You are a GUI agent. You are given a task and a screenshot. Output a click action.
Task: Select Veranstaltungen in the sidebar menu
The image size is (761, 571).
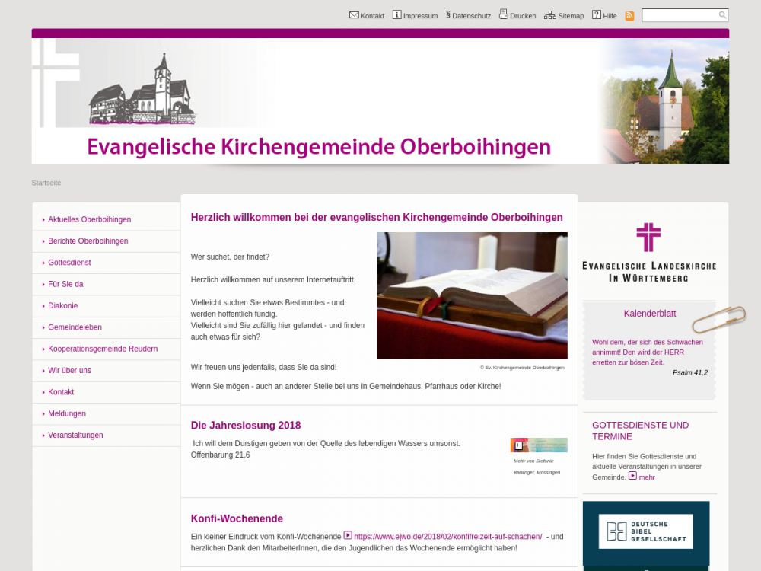click(75, 435)
